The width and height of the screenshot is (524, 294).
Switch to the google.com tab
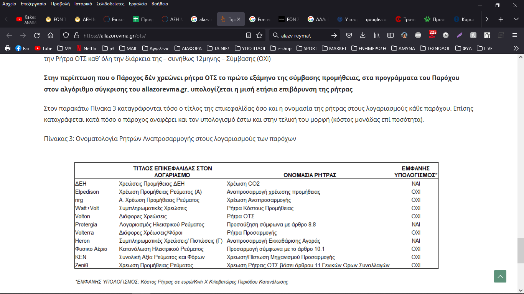376,19
